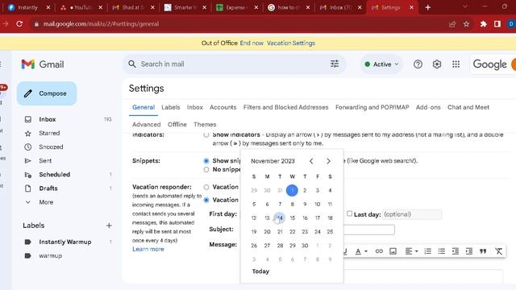The width and height of the screenshot is (516, 290).
Task: Create new label with plus icon
Action: click(x=109, y=226)
